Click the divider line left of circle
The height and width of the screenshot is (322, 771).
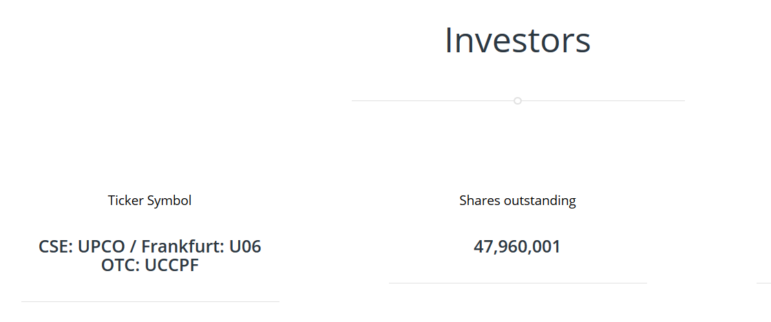pos(434,101)
